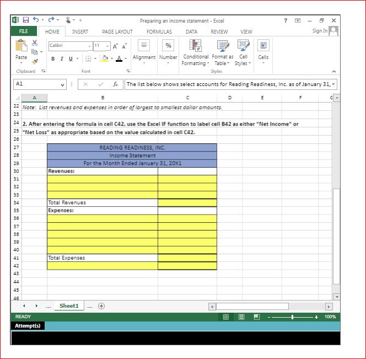Open the Calibri font name dropdown
This screenshot has height=359, width=366.
click(89, 46)
